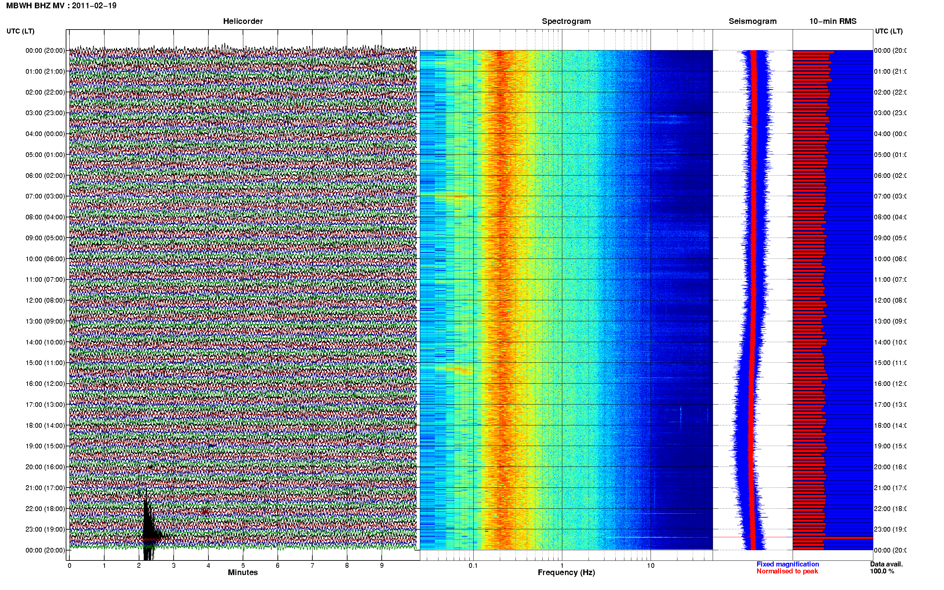The image size is (944, 590).
Task: Click the '03:00 (23:00)' time label
Action: pyautogui.click(x=45, y=113)
